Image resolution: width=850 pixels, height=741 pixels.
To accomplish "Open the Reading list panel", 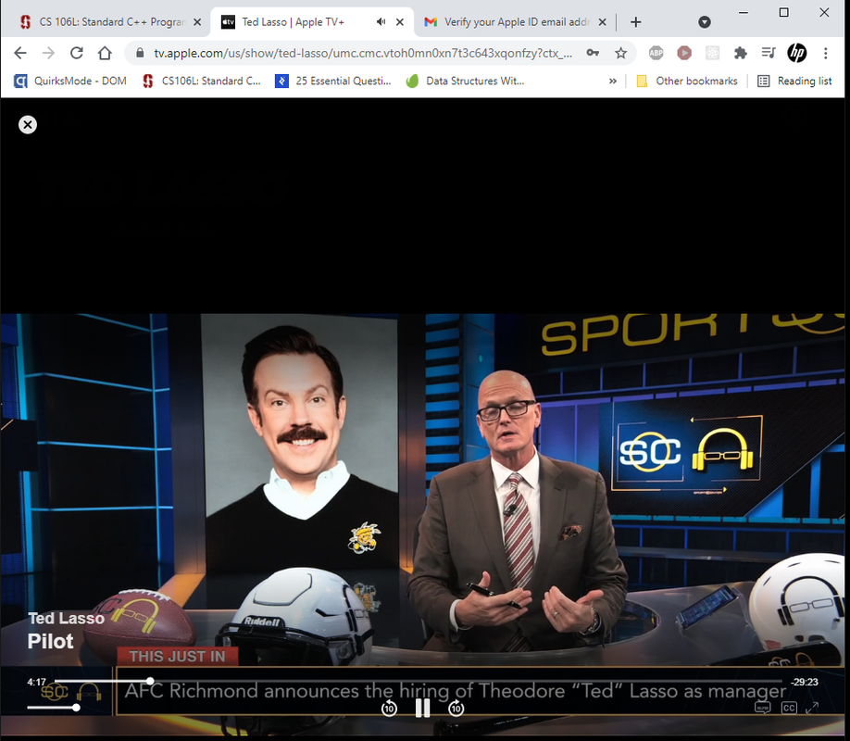I will (794, 81).
